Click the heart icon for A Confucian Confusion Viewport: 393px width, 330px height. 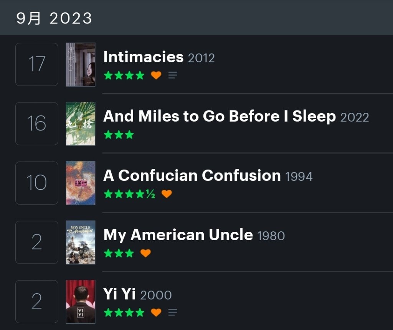click(x=167, y=194)
